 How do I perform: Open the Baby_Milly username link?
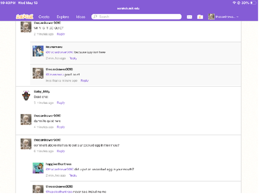(42, 92)
